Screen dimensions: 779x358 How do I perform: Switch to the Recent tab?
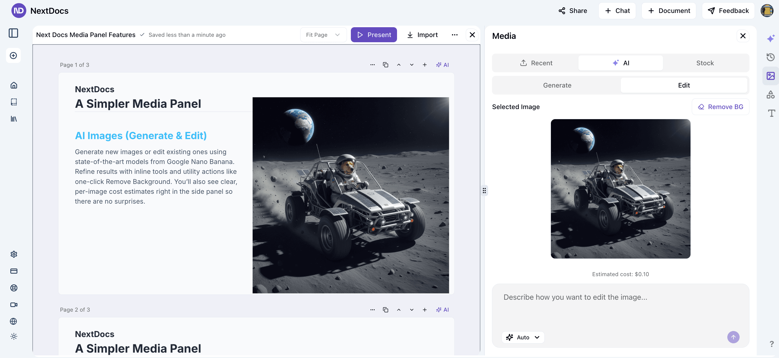(x=536, y=63)
